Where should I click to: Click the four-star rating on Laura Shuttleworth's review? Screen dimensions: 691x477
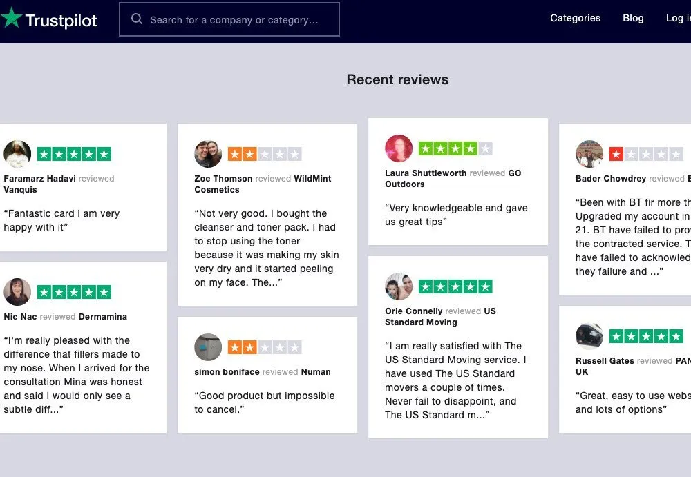pos(455,148)
